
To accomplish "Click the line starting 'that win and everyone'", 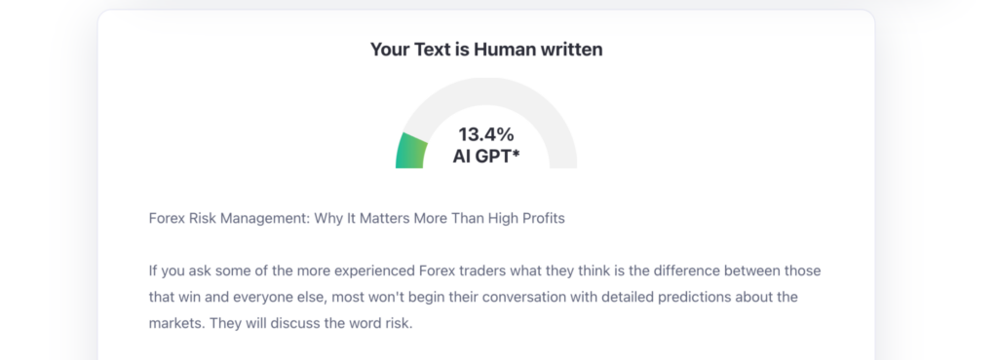I will 473,297.
